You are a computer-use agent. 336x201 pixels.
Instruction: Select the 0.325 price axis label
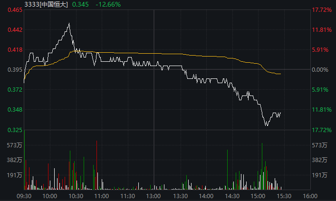pos(15,130)
